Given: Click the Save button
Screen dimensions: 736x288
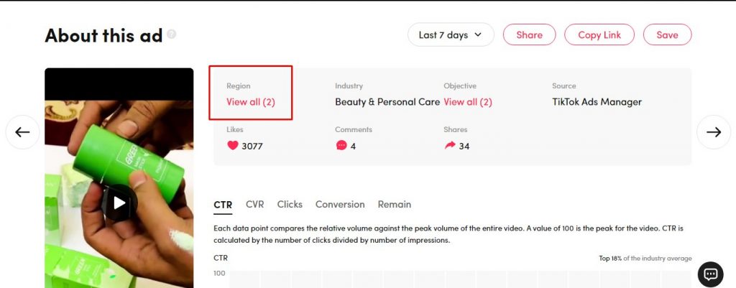Looking at the screenshot, I should pyautogui.click(x=667, y=34).
